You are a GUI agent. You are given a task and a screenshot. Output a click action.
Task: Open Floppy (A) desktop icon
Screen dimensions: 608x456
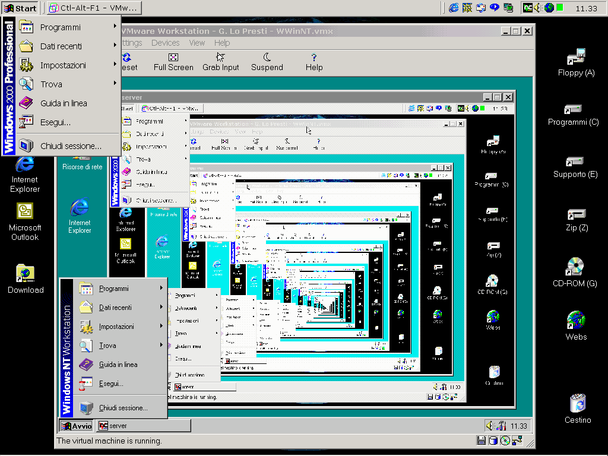(576, 62)
